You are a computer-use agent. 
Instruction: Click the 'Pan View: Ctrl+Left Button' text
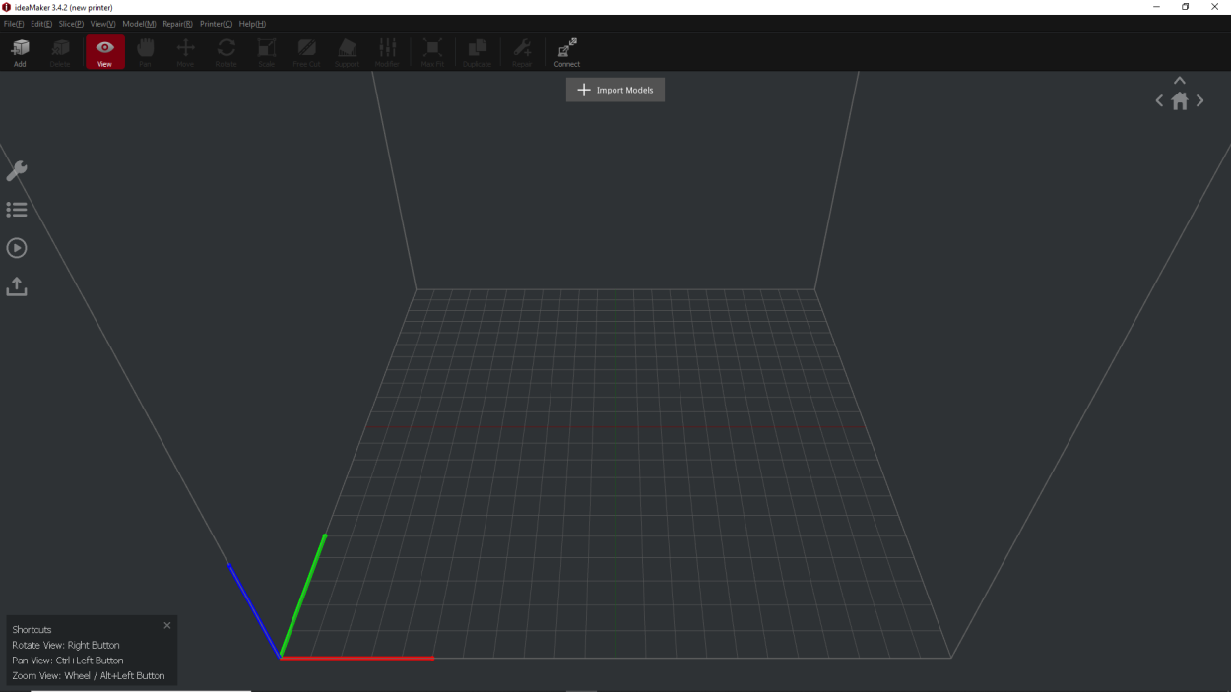[68, 661]
